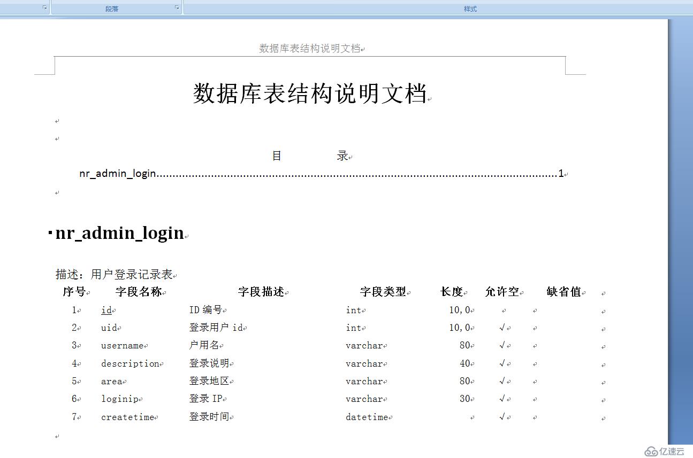
Task: Click page number 1 in contents
Action: click(561, 173)
